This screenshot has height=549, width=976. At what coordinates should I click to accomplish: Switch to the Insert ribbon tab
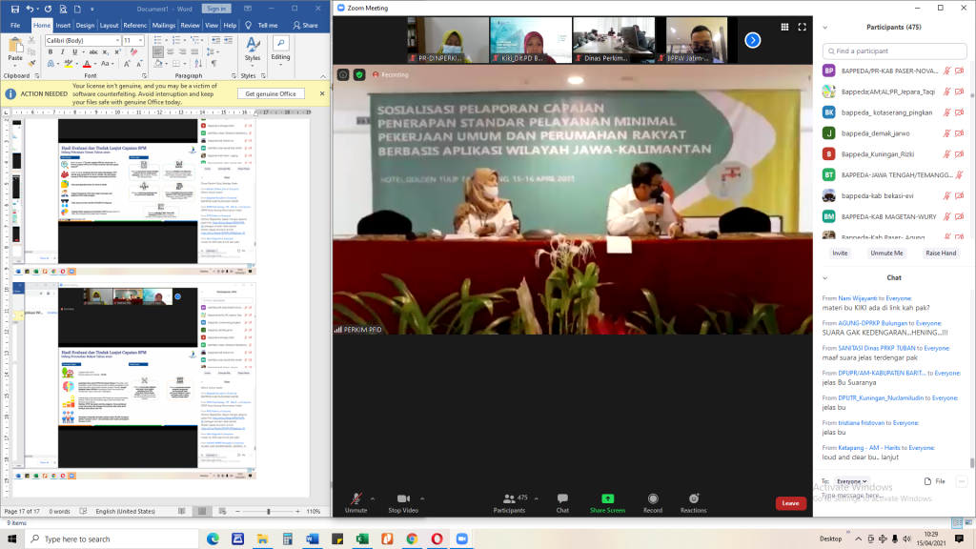coord(63,25)
